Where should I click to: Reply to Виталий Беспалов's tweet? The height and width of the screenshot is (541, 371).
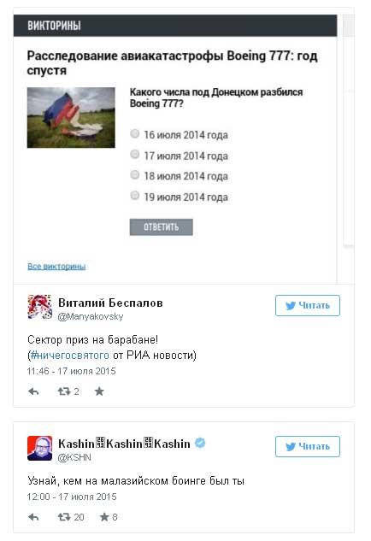[x=33, y=391]
